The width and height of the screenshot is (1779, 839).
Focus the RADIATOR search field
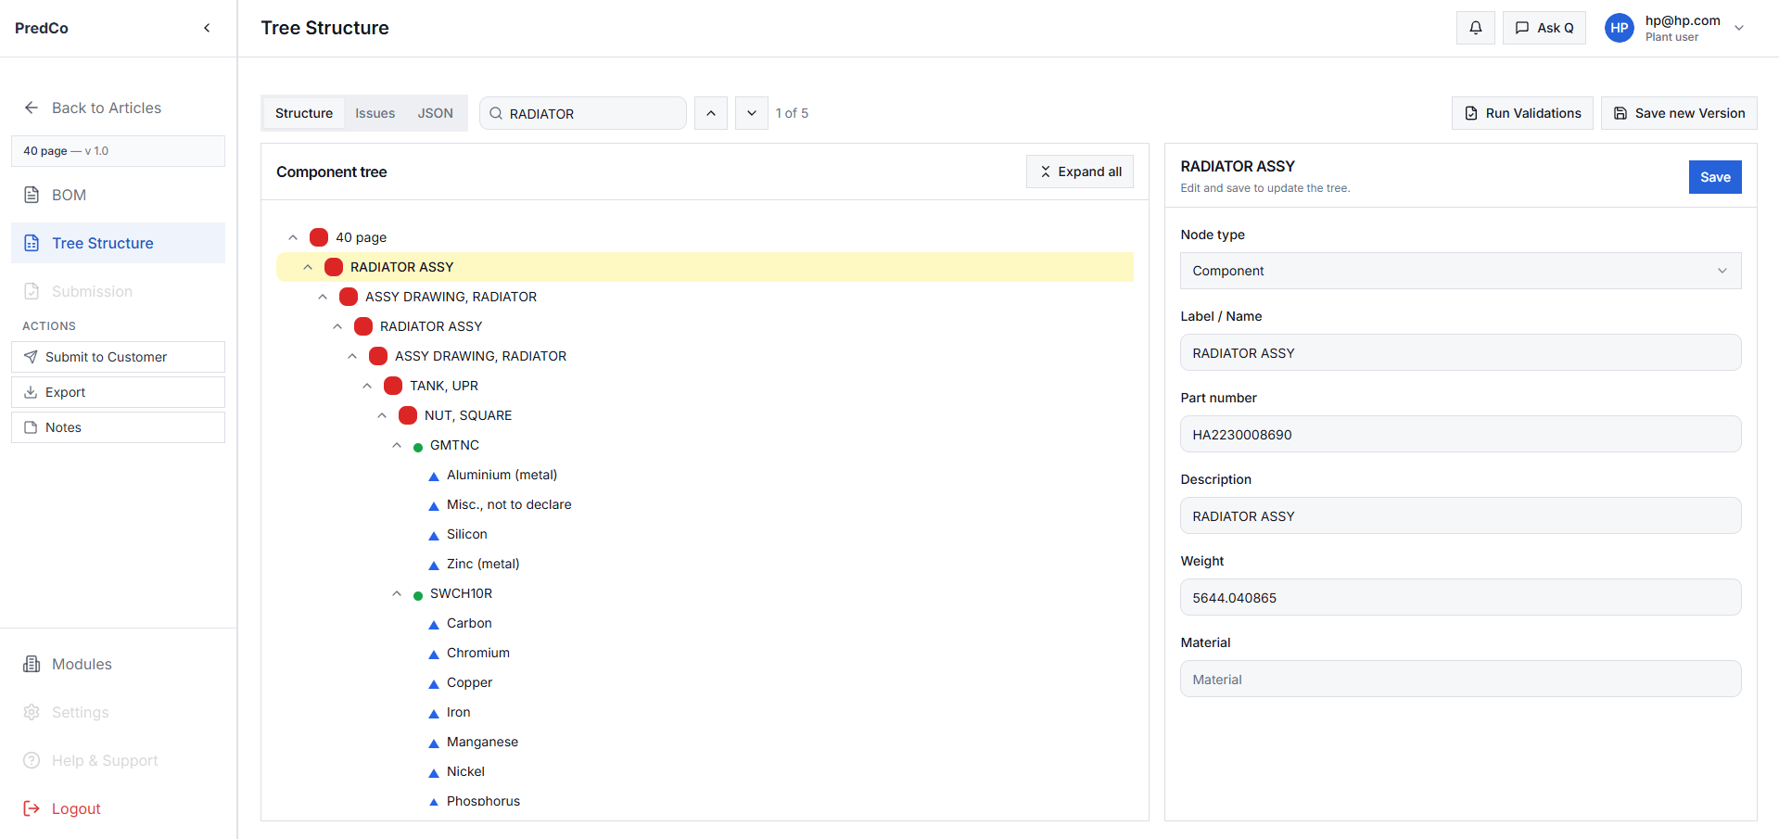click(x=583, y=113)
